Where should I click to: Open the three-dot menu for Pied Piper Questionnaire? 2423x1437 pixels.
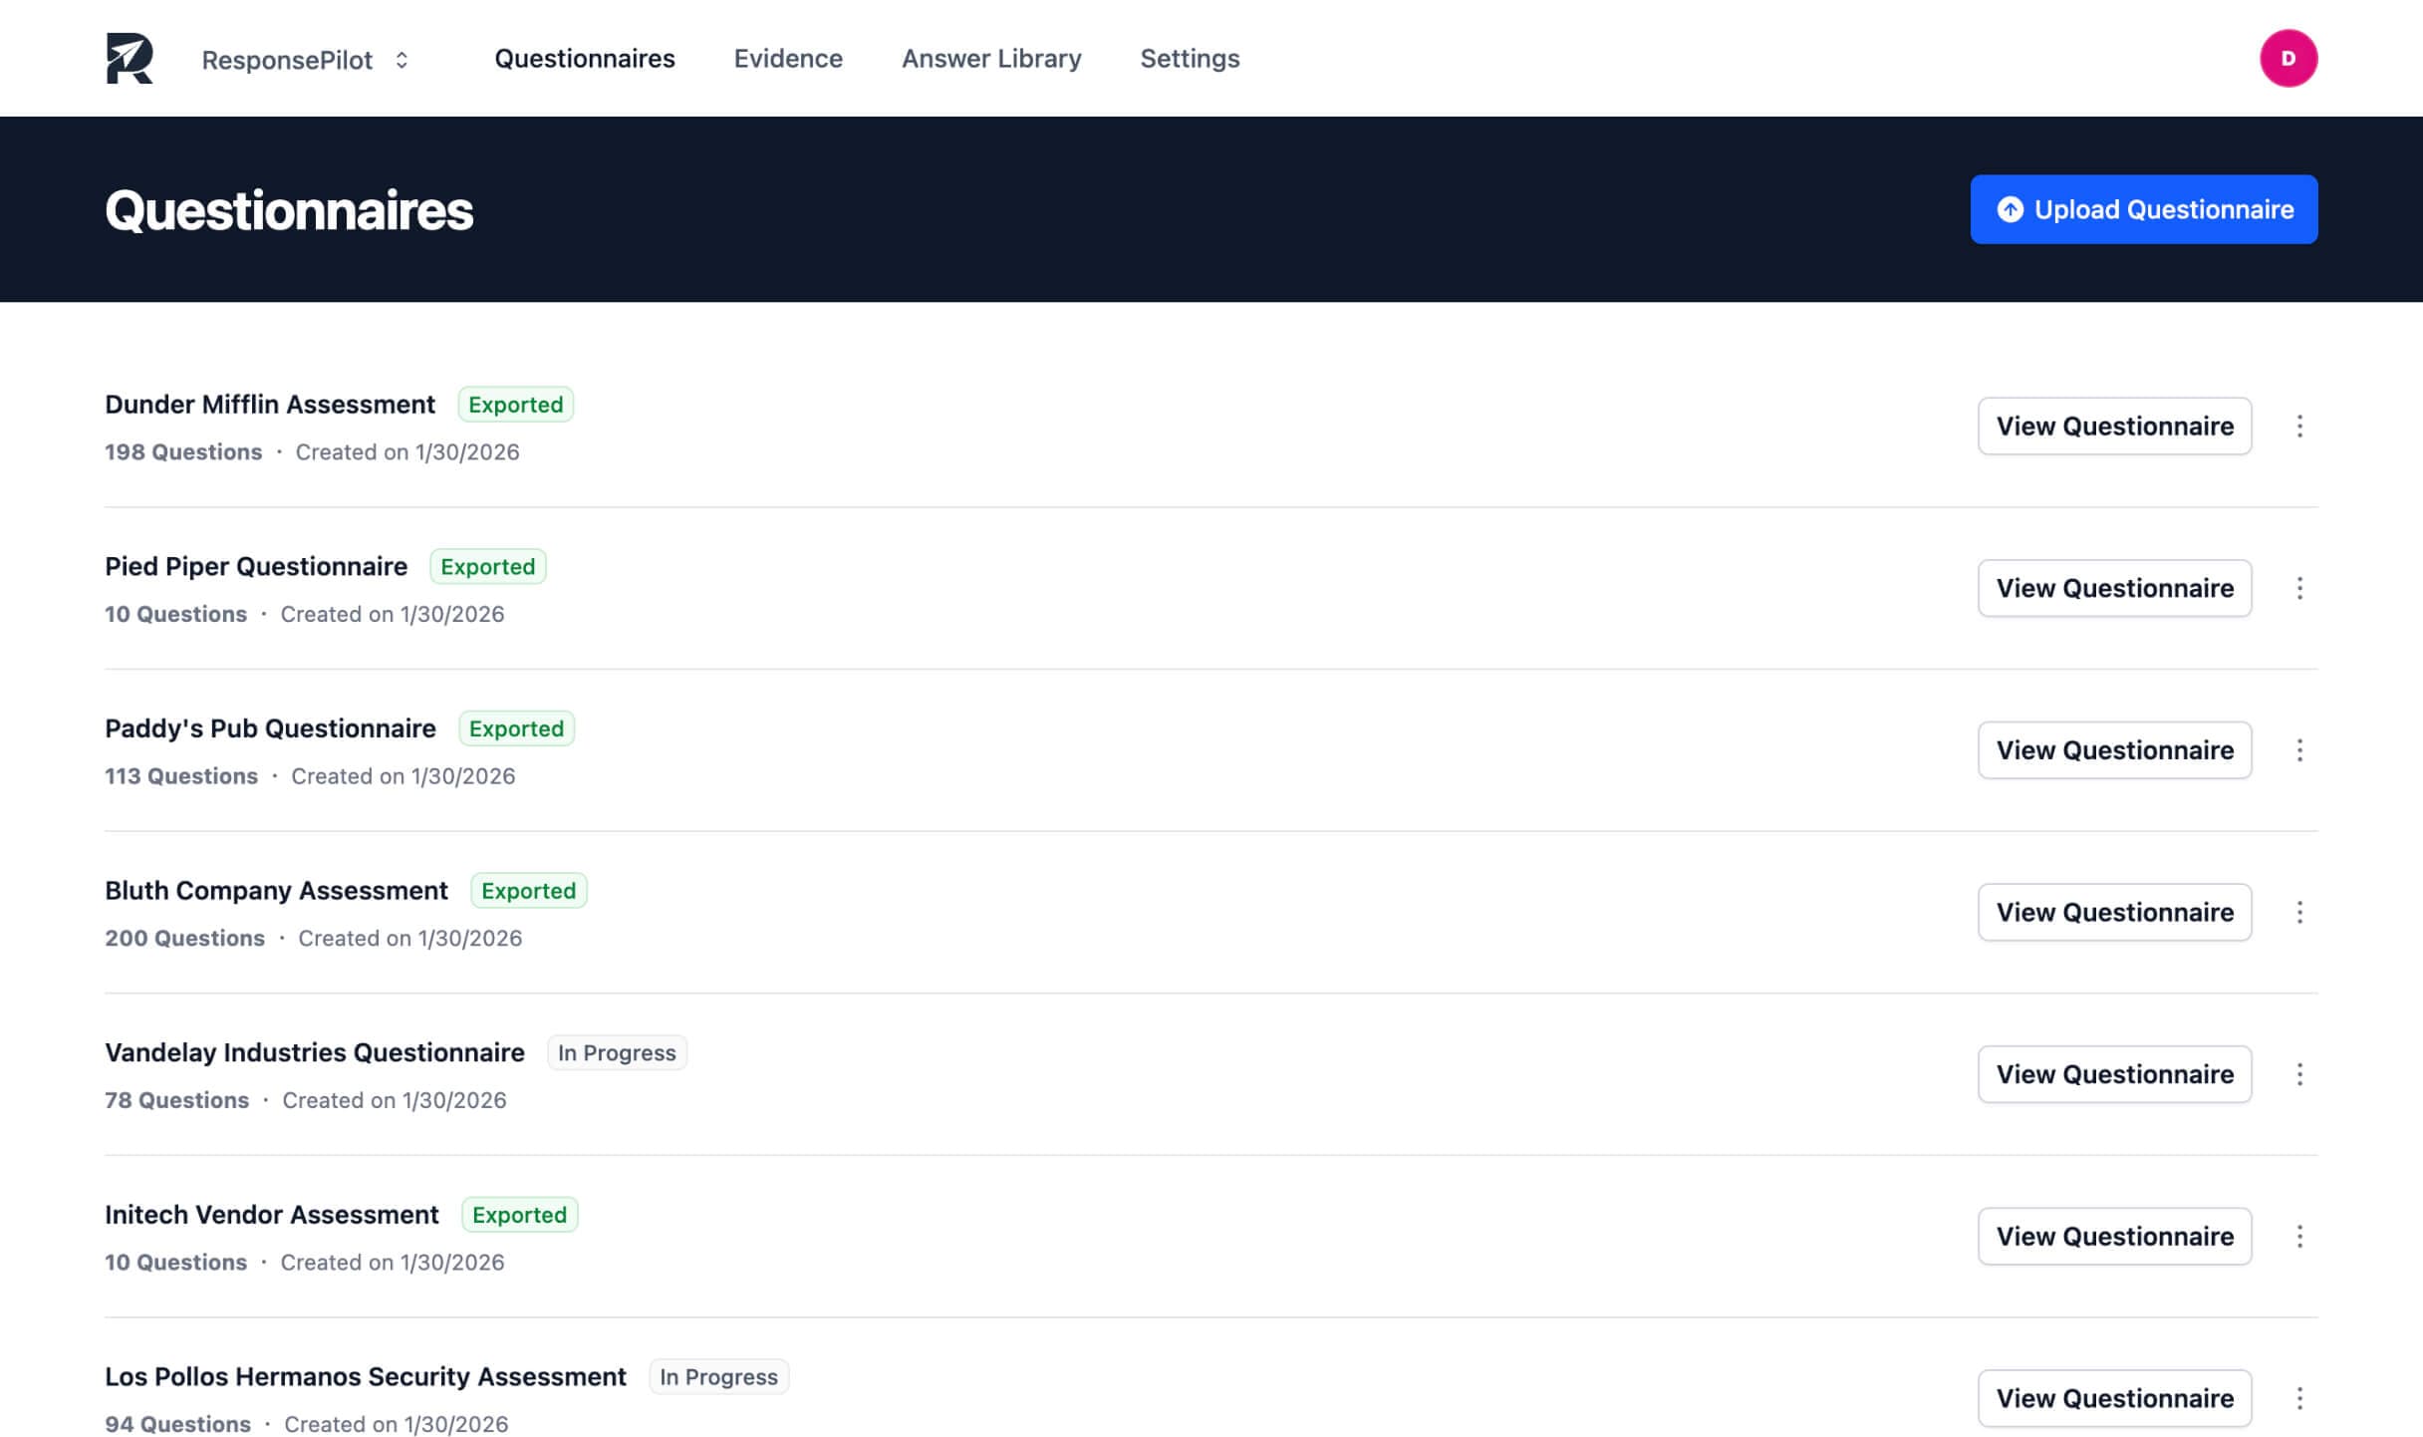click(x=2301, y=588)
